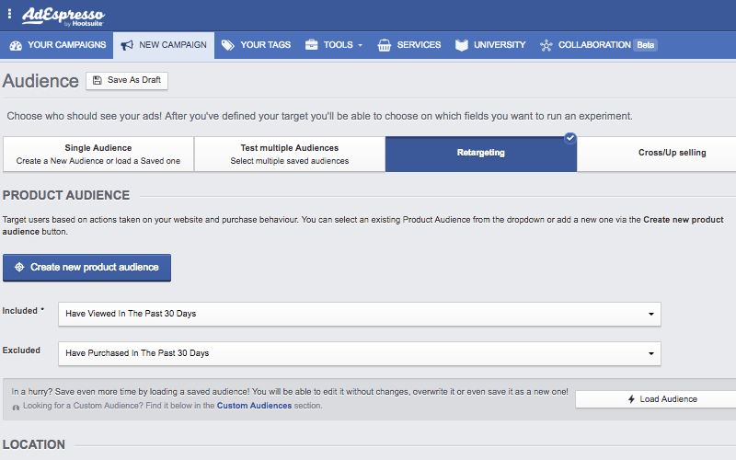Select the Retargeting audience tab

480,154
